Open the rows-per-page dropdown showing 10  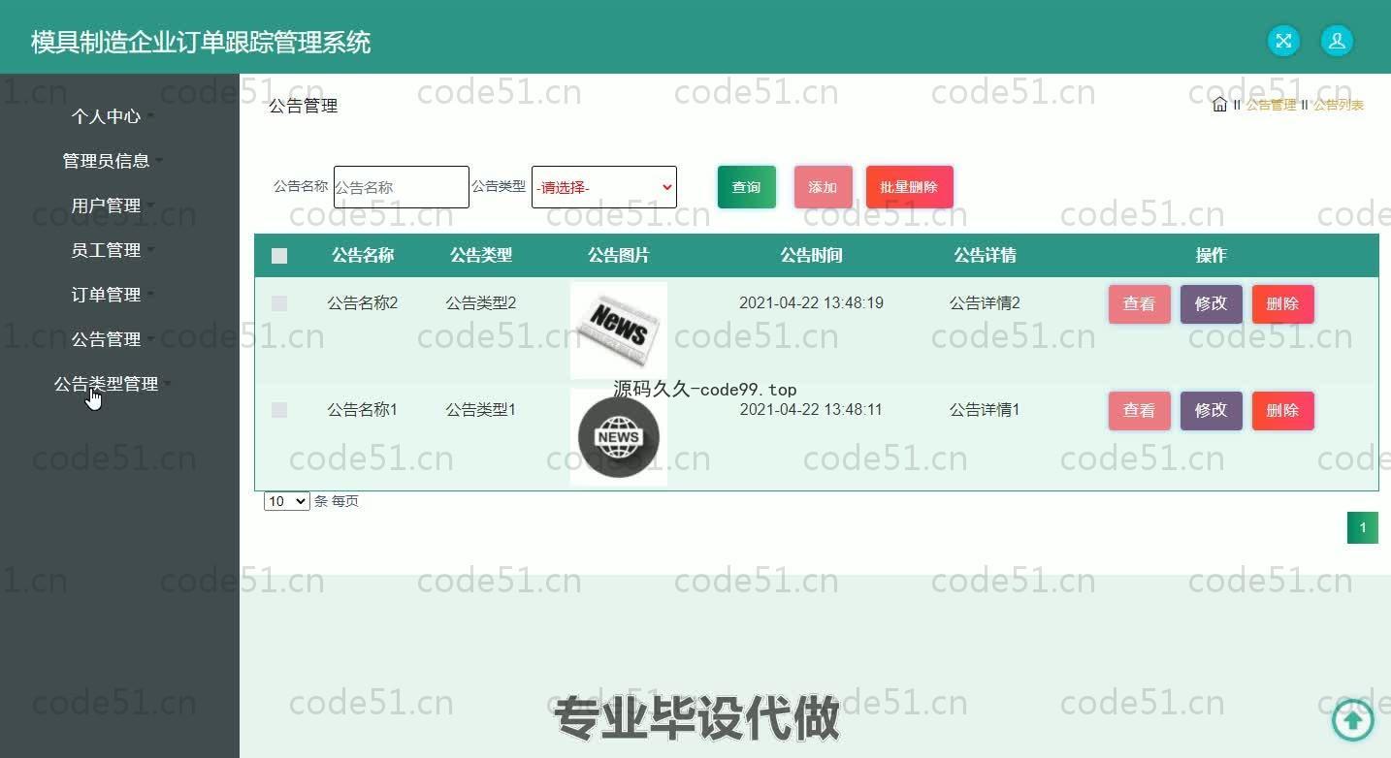tap(287, 501)
